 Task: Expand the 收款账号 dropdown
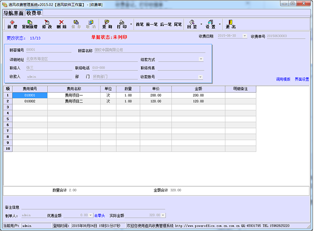click(x=201, y=77)
